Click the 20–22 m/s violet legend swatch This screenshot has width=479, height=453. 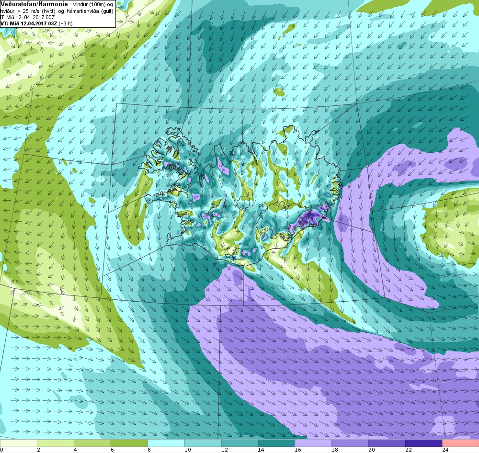(x=387, y=443)
